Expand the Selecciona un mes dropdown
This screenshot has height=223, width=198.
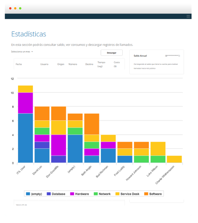tap(22, 52)
